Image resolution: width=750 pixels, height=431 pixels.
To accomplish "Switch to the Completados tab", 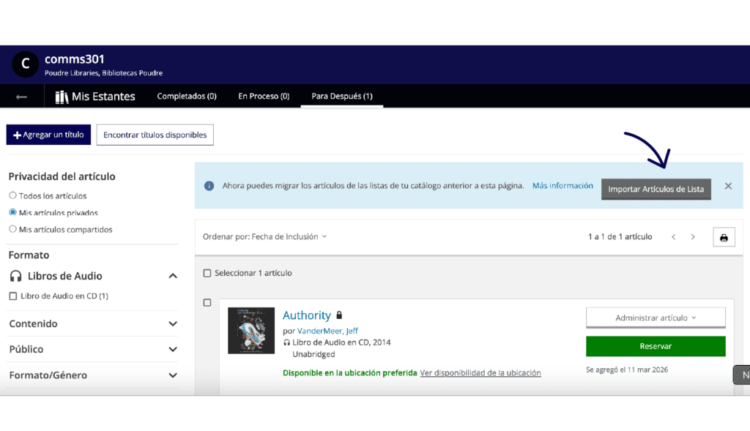I will click(187, 97).
